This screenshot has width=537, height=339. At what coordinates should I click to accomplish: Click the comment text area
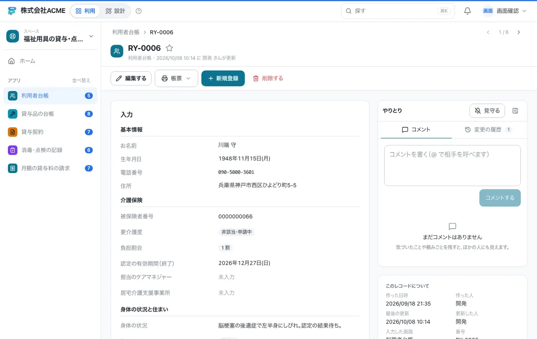pos(452,166)
